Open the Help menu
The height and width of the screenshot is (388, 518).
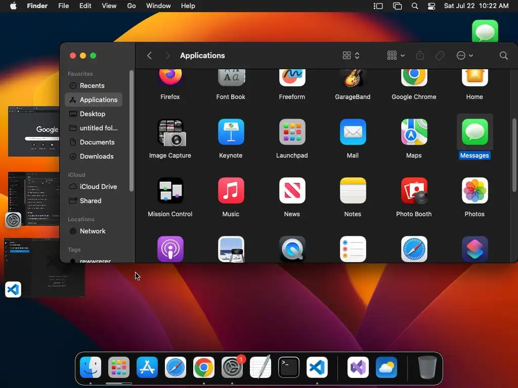pos(188,6)
